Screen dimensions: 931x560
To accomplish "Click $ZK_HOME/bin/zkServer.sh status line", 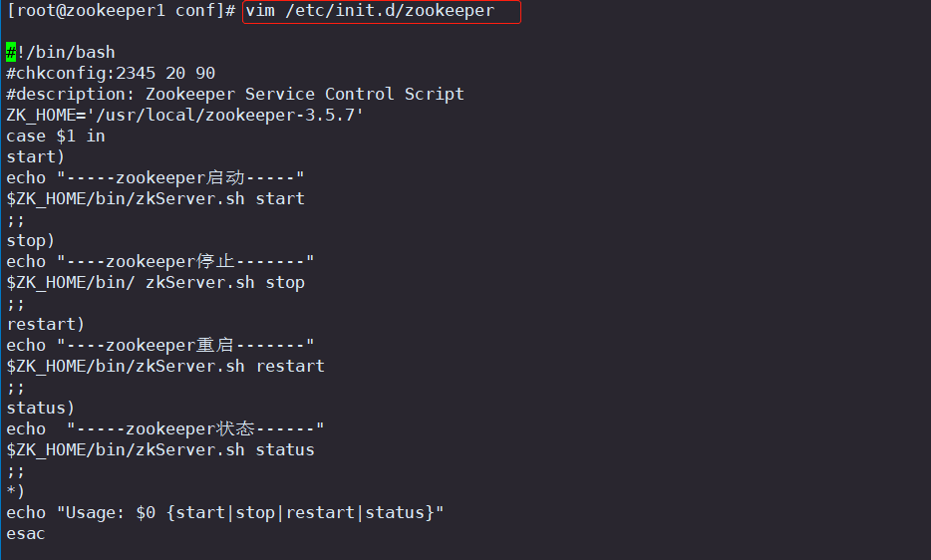I will (160, 450).
